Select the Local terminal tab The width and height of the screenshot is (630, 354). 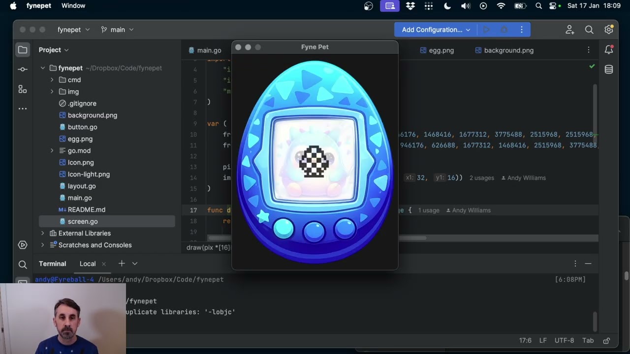[88, 264]
